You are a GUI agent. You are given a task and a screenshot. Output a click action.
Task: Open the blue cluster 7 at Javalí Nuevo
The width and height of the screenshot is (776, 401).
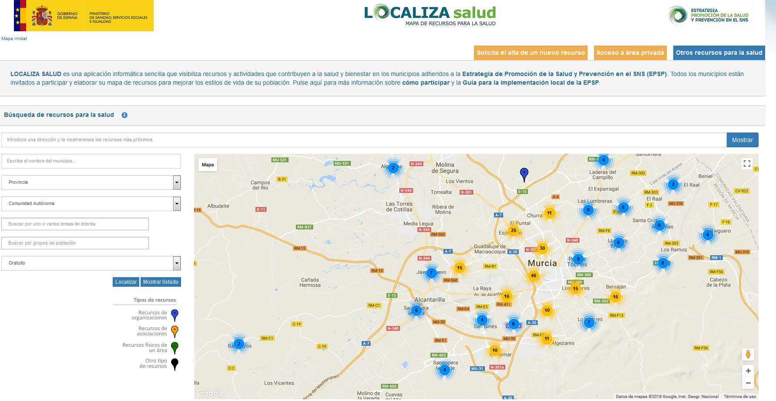pyautogui.click(x=431, y=273)
